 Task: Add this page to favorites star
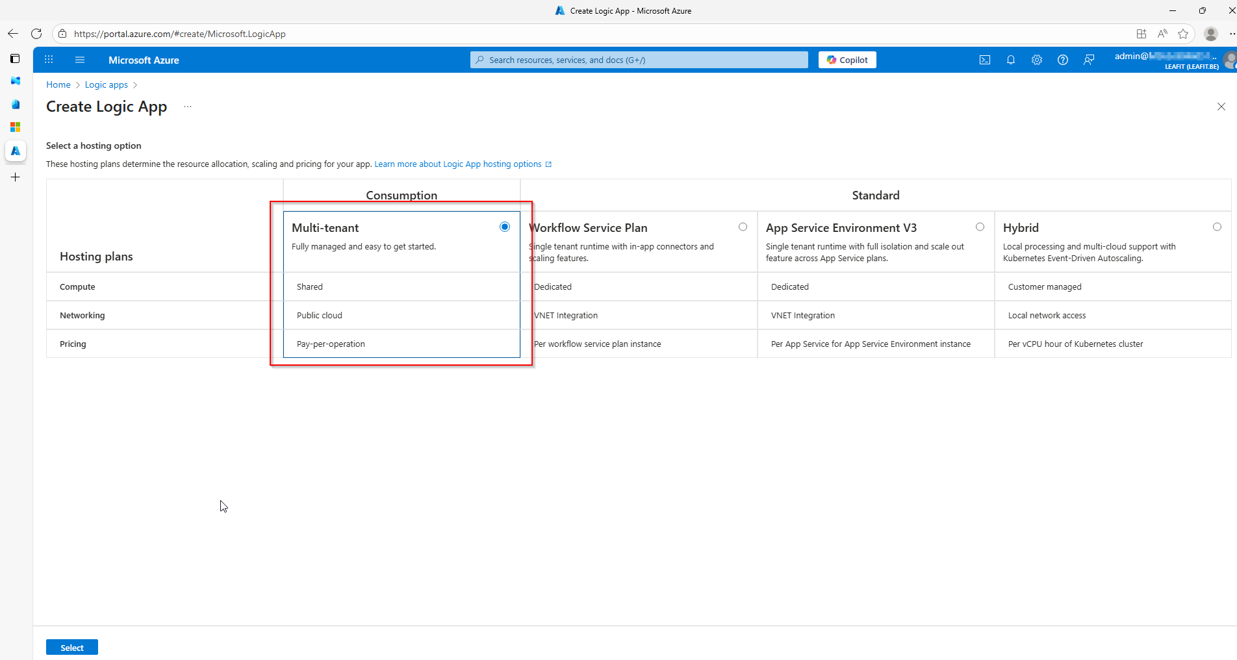point(1183,34)
